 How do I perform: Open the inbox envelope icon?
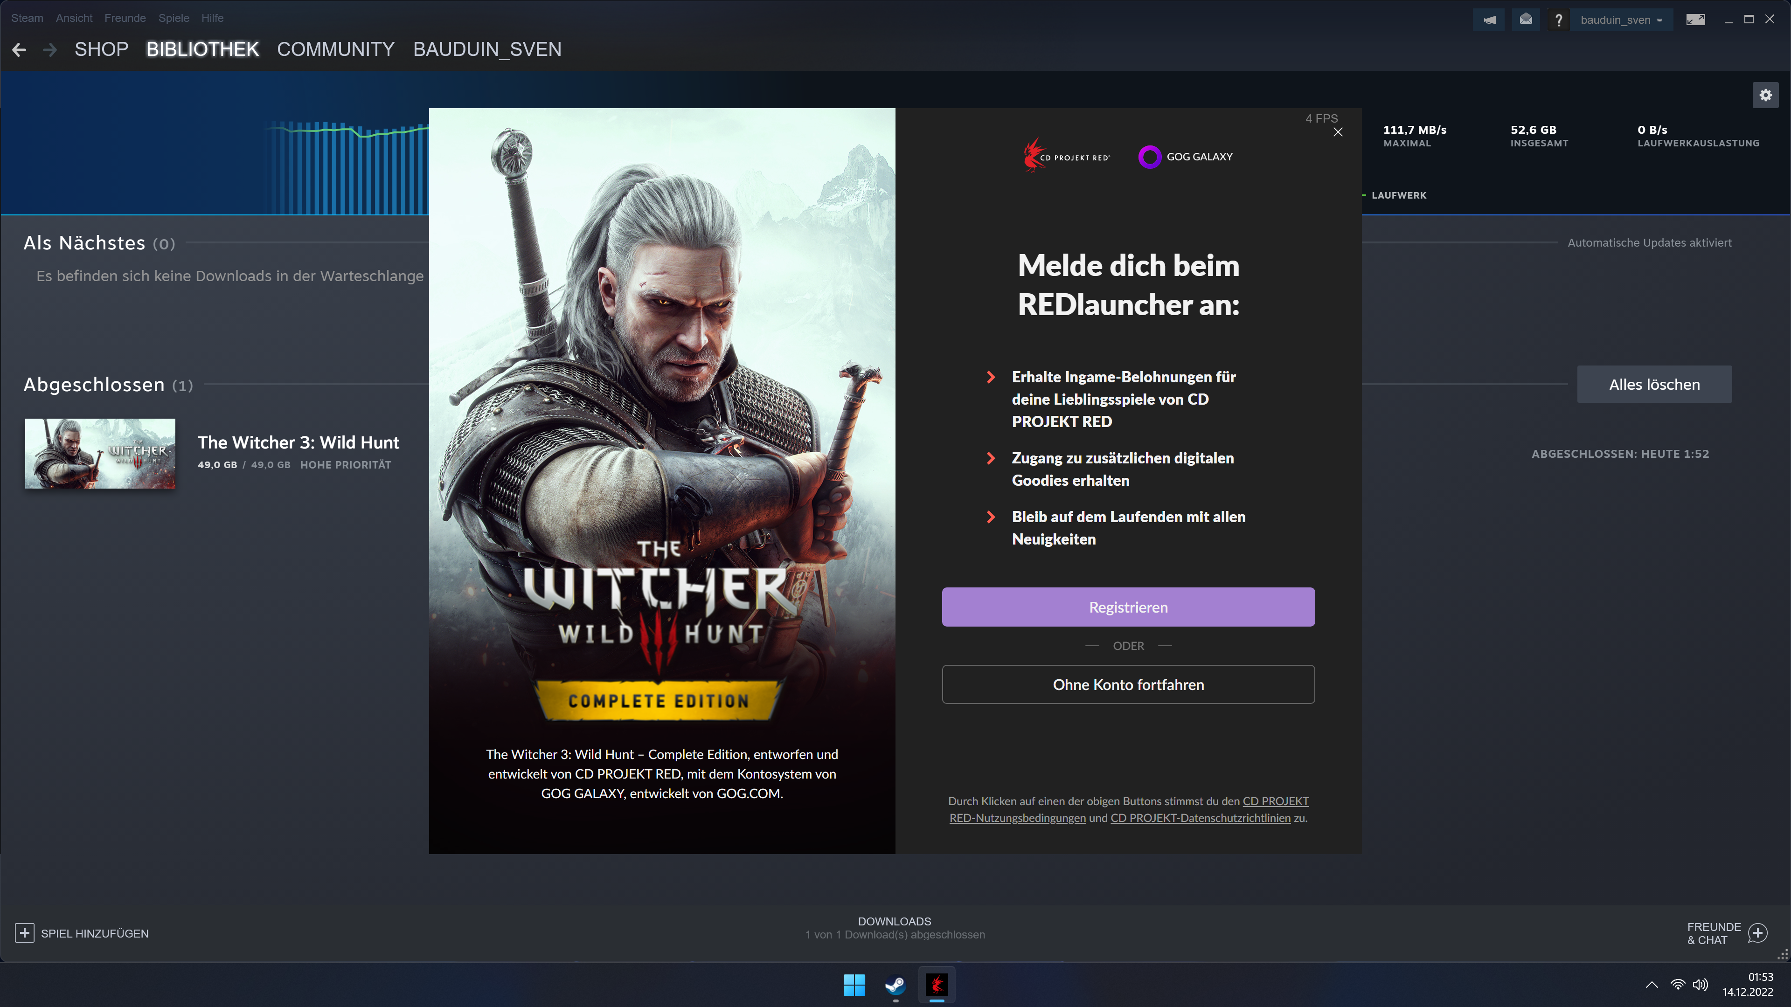point(1526,20)
